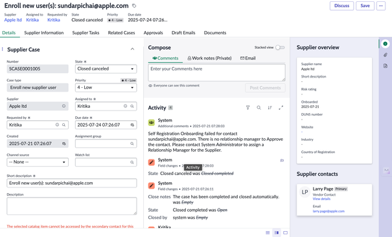Open Watch list lookup search icon

tap(132, 162)
